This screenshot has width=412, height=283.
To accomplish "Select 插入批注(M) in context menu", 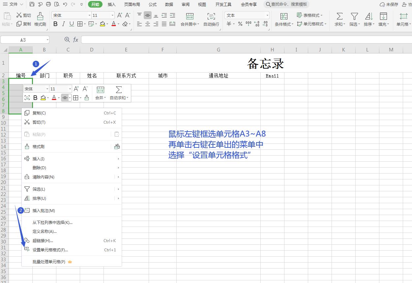I will (x=72, y=210).
